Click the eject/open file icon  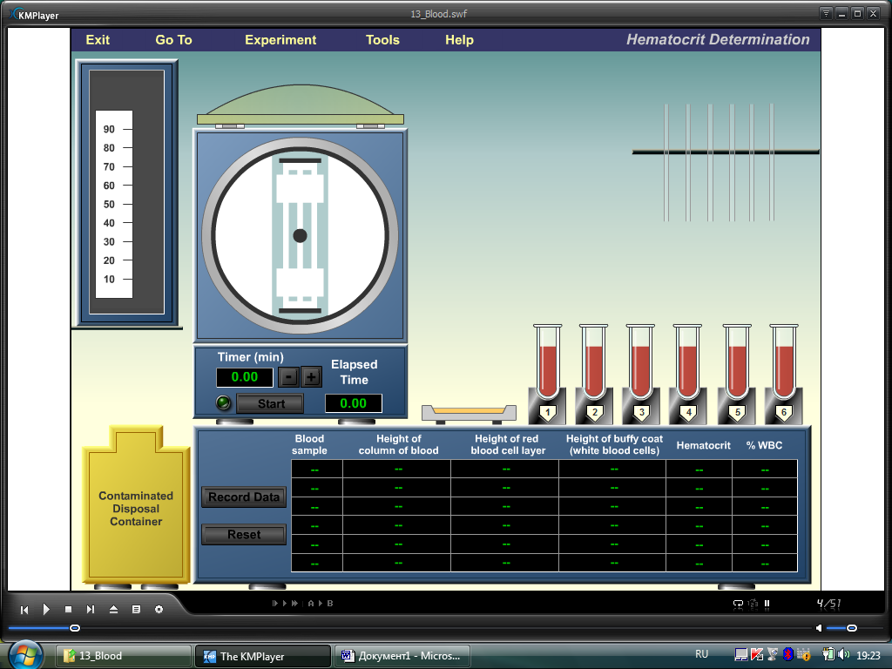pos(113,610)
